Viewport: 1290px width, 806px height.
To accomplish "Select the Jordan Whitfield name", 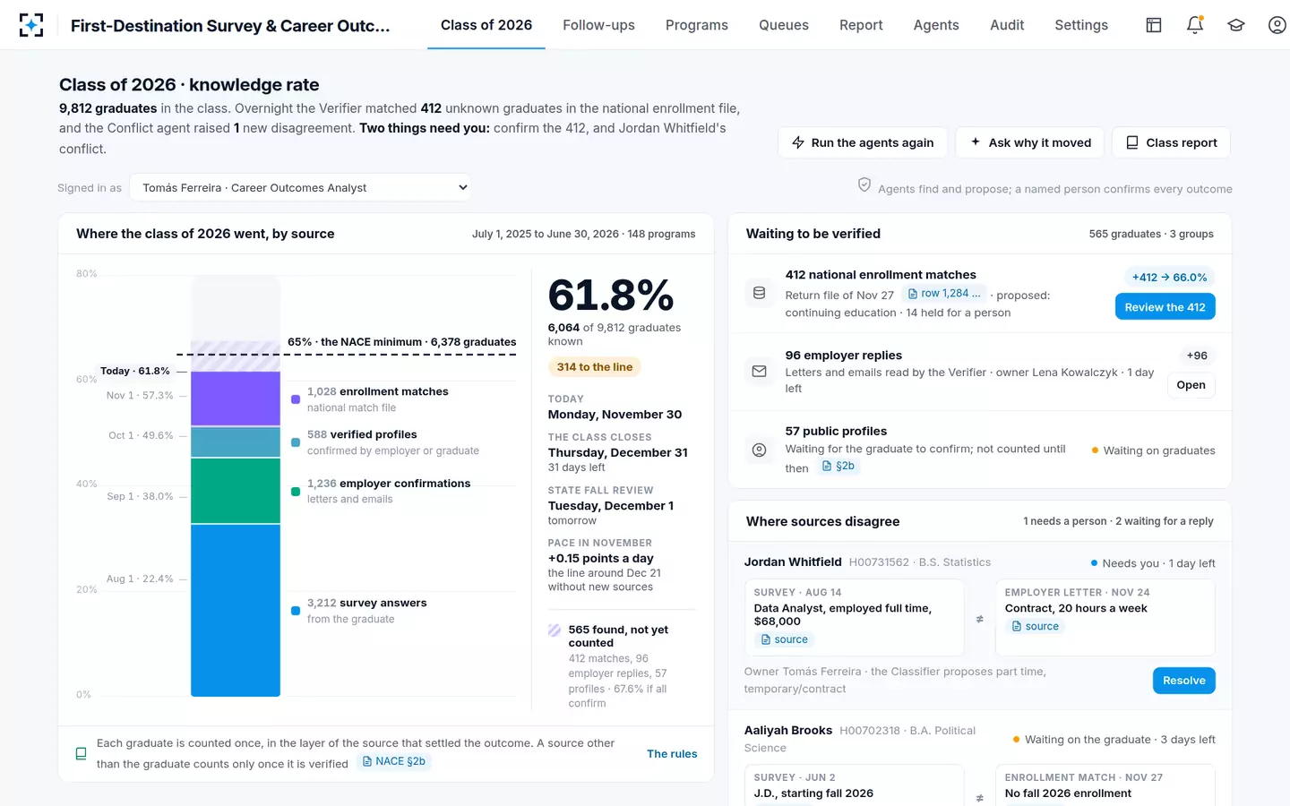I will pos(793,562).
